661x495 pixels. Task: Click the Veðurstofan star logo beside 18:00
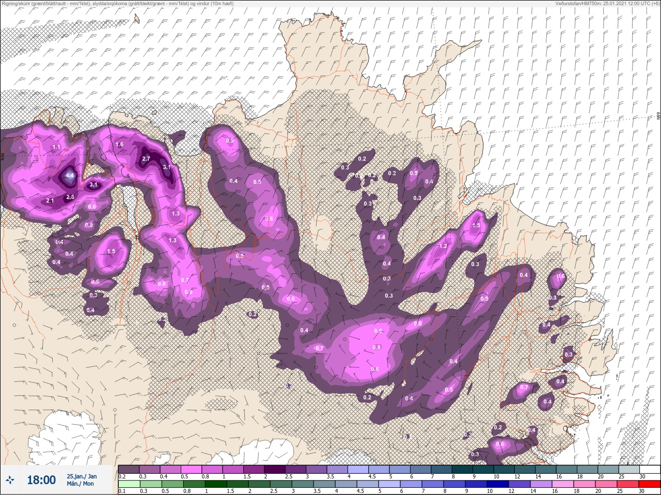click(10, 480)
